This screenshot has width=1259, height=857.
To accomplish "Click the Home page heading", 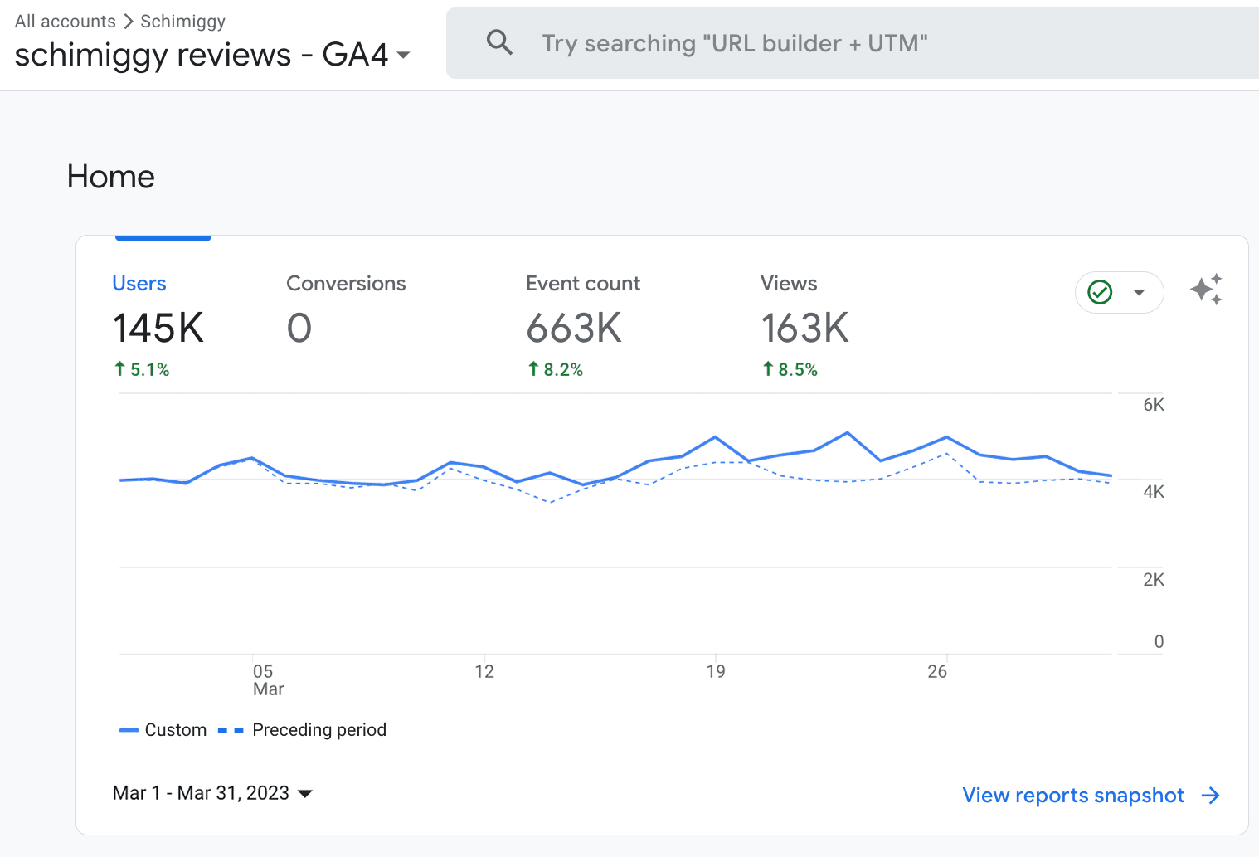I will (x=111, y=177).
